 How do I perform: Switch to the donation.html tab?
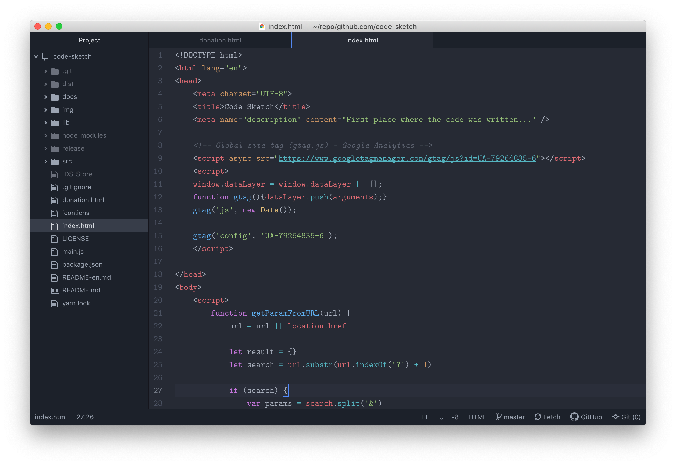[220, 40]
